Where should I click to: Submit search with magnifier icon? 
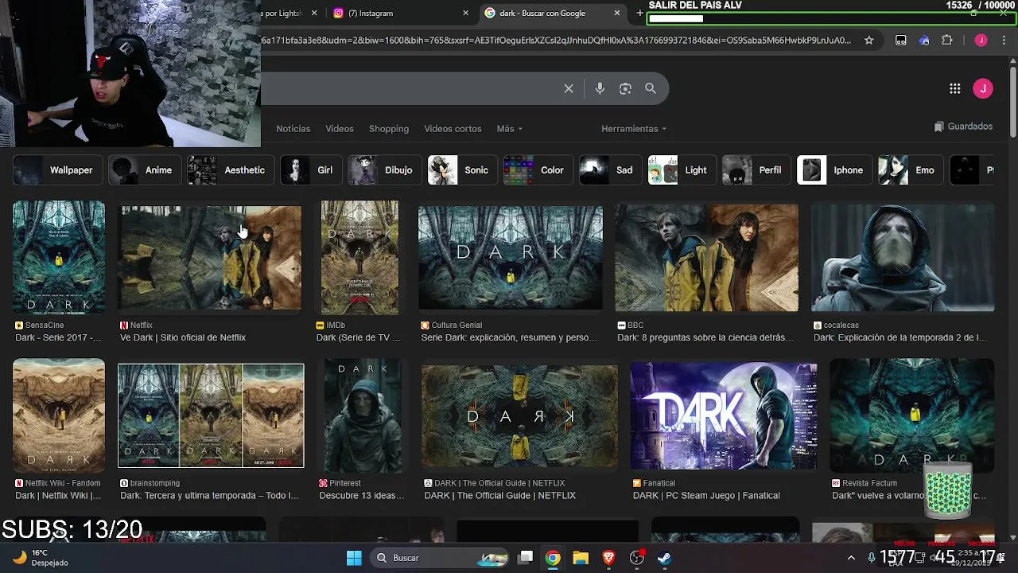pos(651,88)
